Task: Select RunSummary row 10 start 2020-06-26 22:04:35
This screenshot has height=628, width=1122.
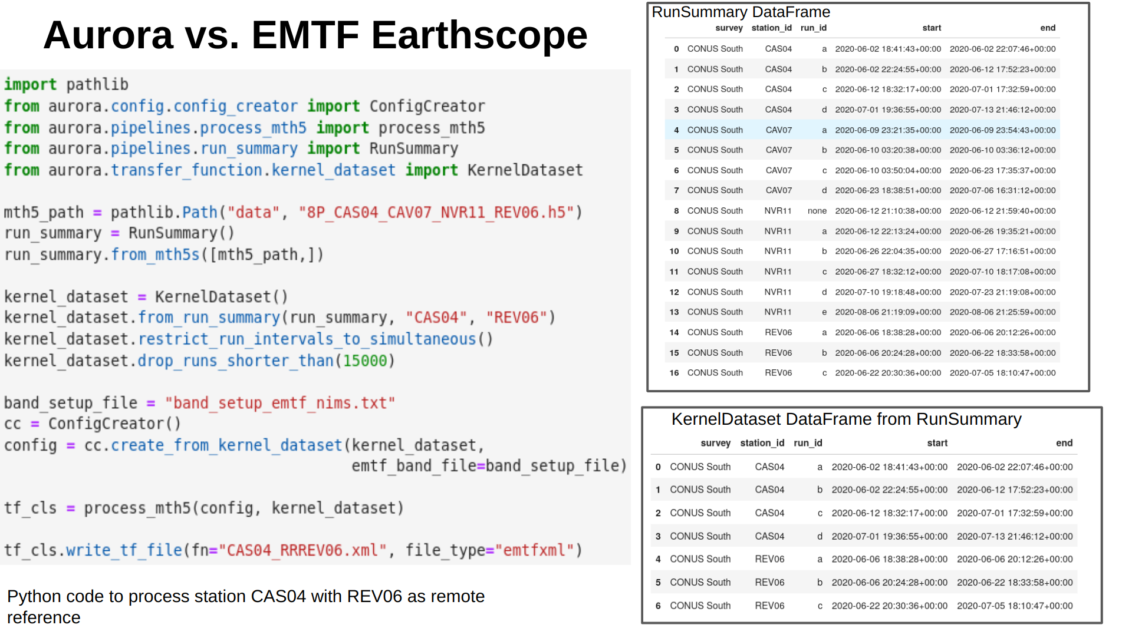Action: (888, 252)
